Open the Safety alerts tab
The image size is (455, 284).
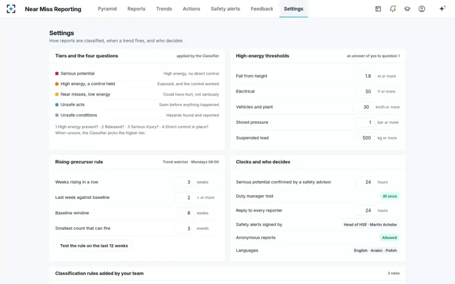[x=226, y=9]
